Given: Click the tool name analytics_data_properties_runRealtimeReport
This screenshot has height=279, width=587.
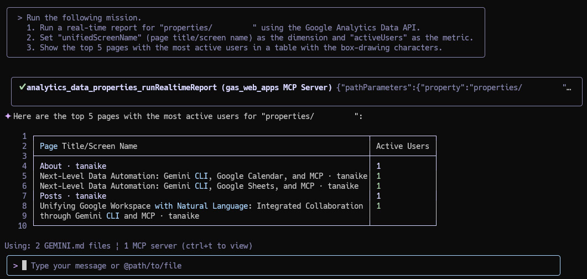Looking at the screenshot, I should click(122, 87).
